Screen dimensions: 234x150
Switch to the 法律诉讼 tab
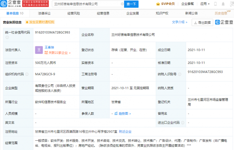(x=44, y=13)
